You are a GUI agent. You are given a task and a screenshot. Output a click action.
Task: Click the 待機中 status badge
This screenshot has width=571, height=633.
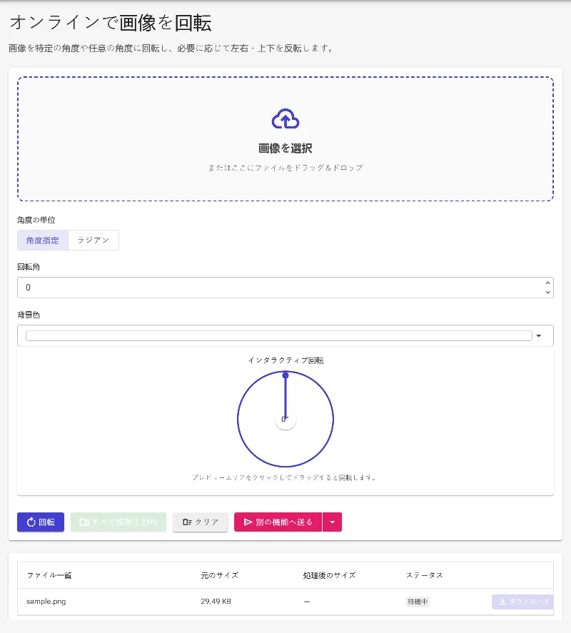(417, 602)
